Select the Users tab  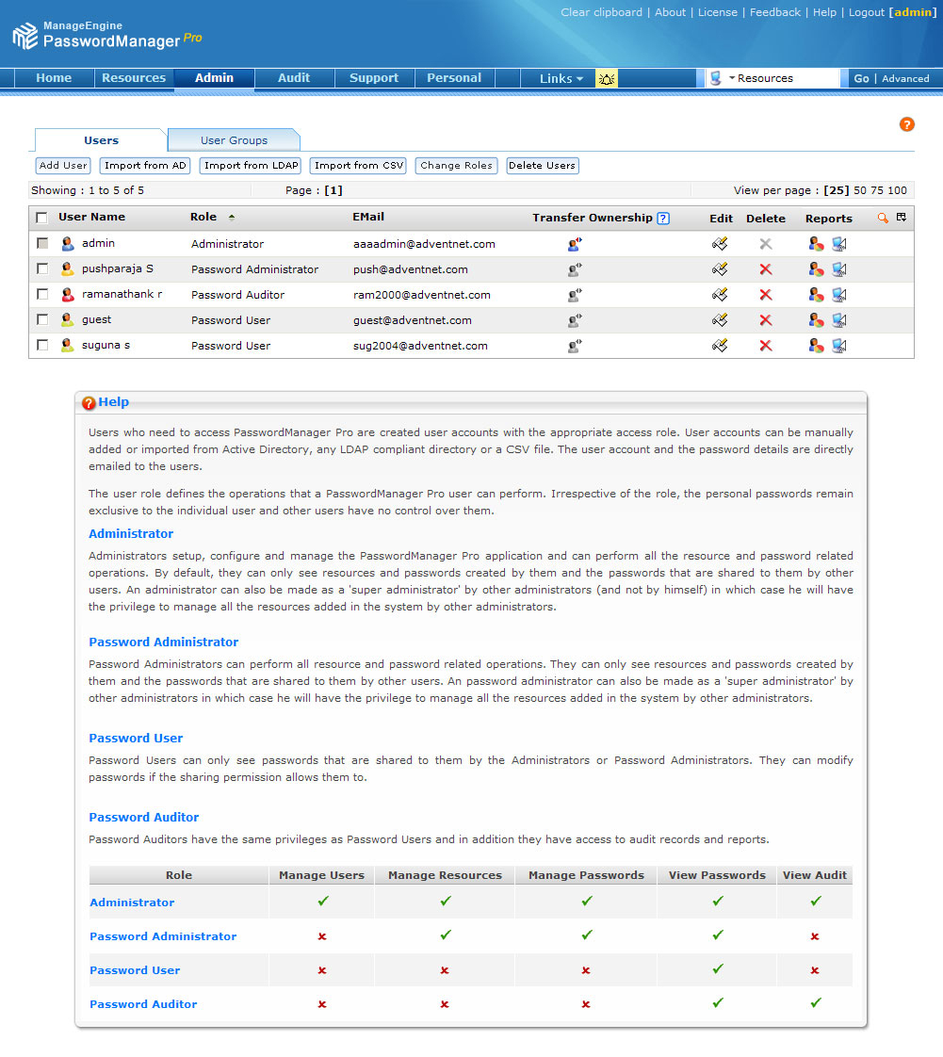pyautogui.click(x=101, y=140)
